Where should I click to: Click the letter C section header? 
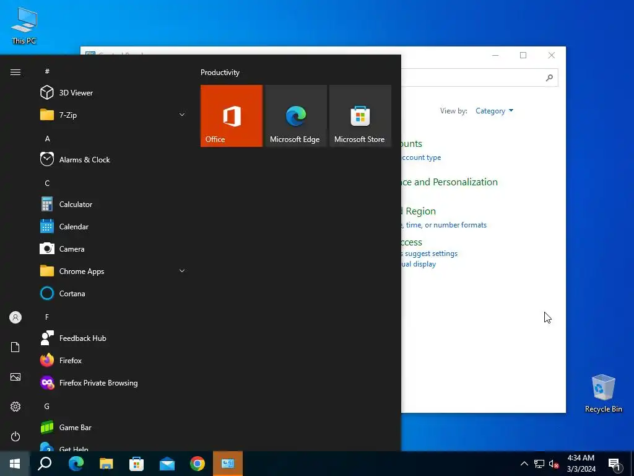[47, 183]
